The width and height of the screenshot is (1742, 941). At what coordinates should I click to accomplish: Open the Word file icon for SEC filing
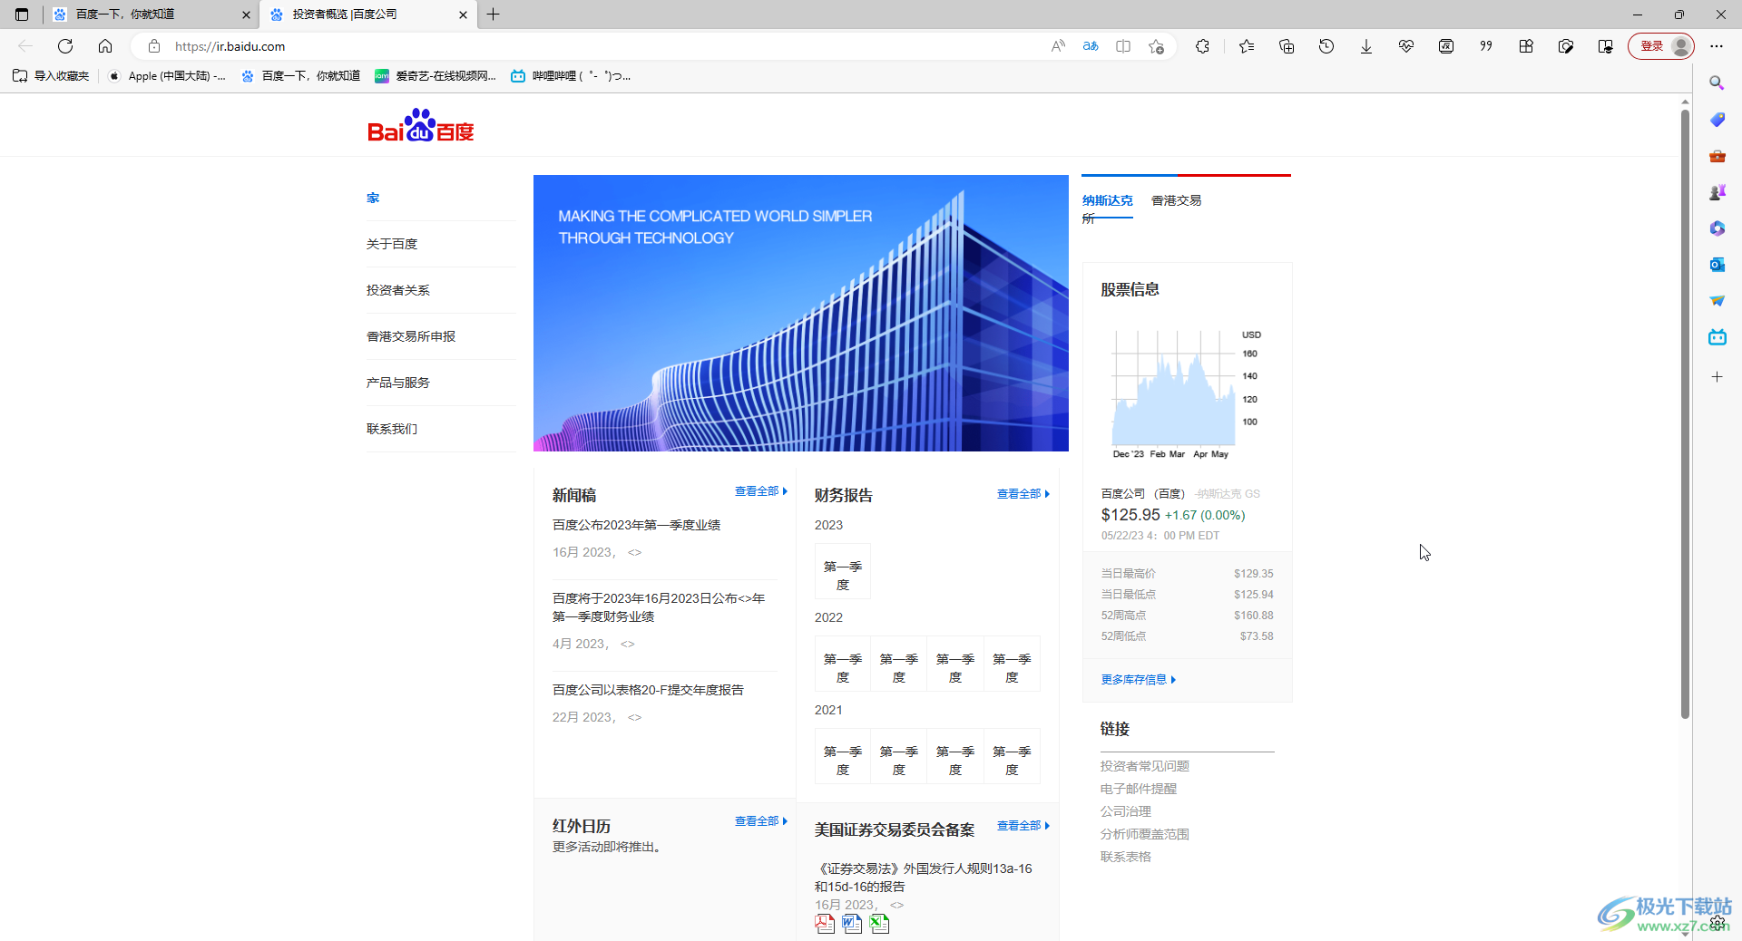pos(852,923)
